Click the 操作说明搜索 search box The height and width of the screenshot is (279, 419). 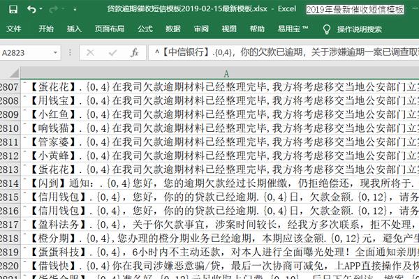(359, 29)
